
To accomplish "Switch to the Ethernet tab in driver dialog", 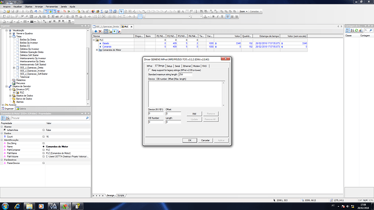I will pyautogui.click(x=187, y=66).
